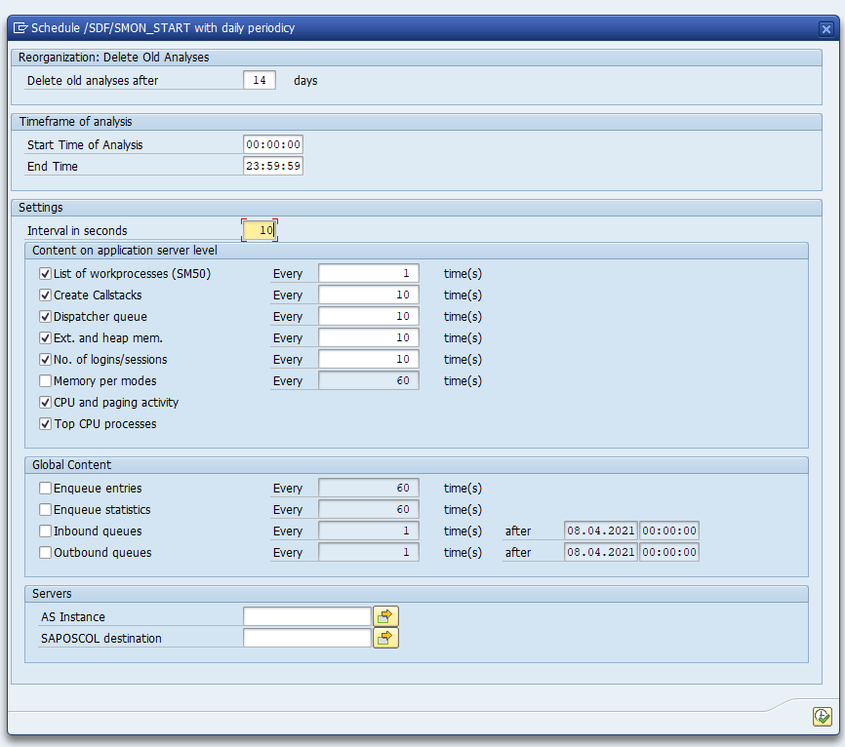Click the Start Time of Analysis field
The height and width of the screenshot is (747, 845).
pyautogui.click(x=273, y=143)
